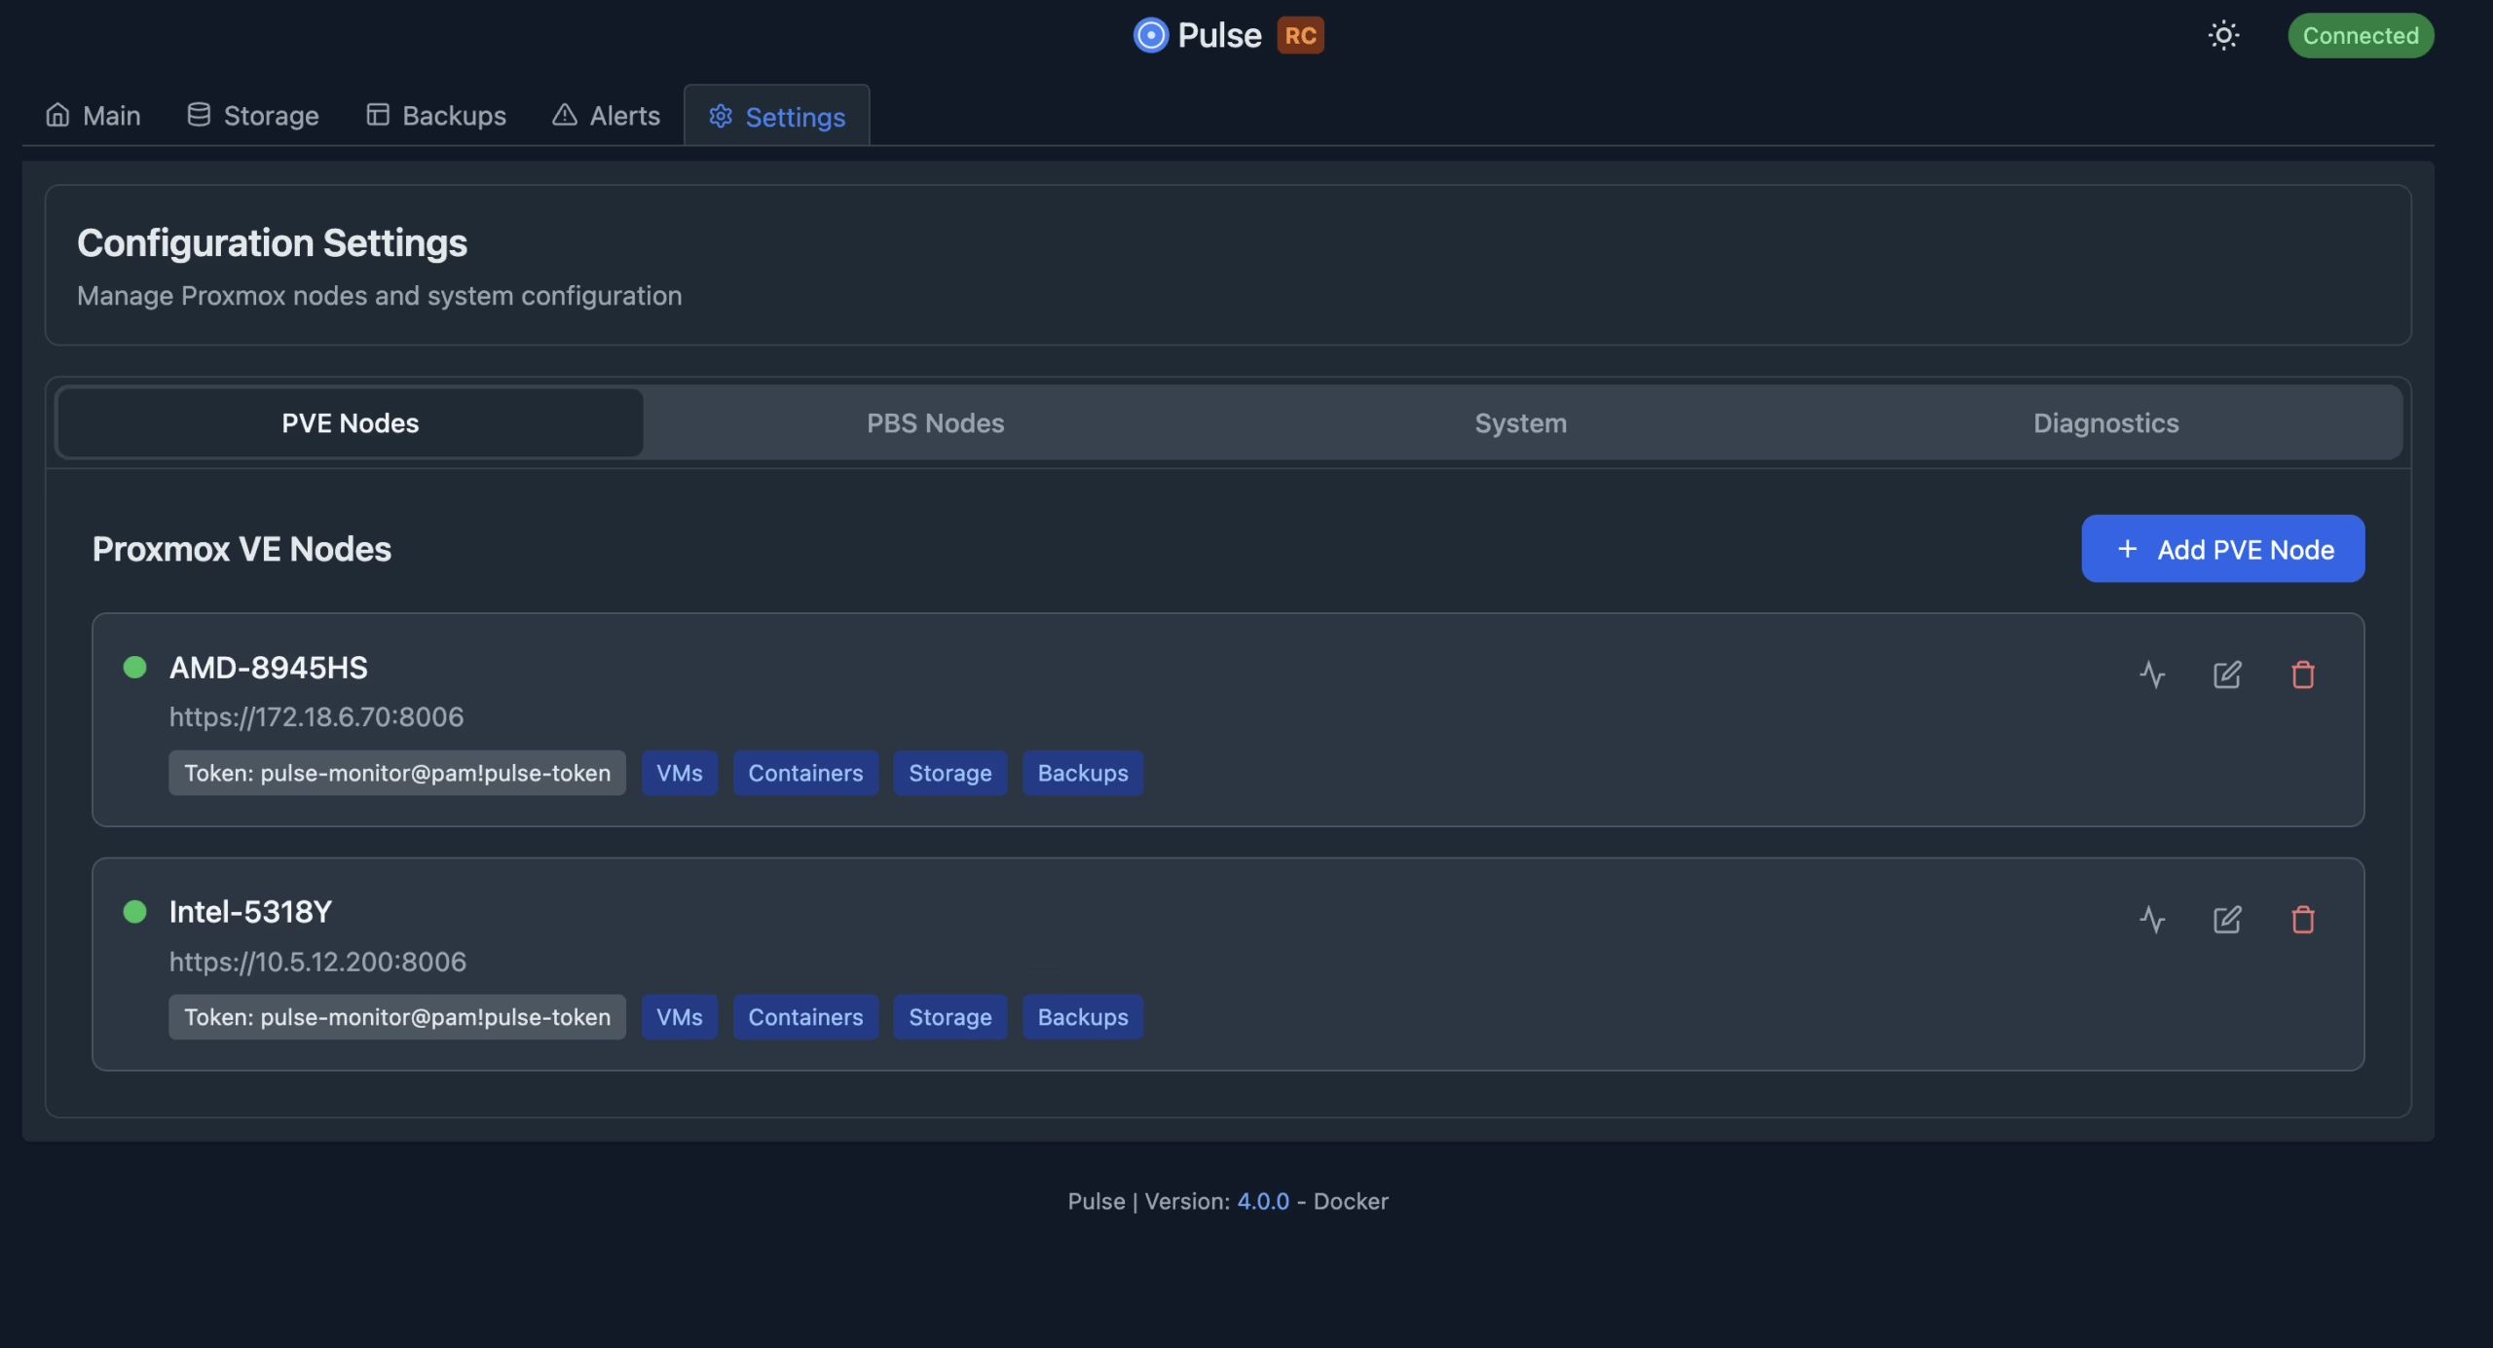The width and height of the screenshot is (2493, 1348).
Task: Click URL https://10.5.12.200:8006
Action: coord(317,962)
